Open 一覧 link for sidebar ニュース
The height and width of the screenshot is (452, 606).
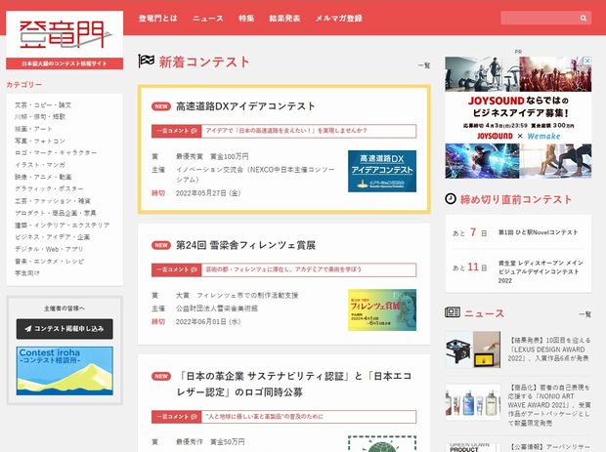pyautogui.click(x=585, y=314)
